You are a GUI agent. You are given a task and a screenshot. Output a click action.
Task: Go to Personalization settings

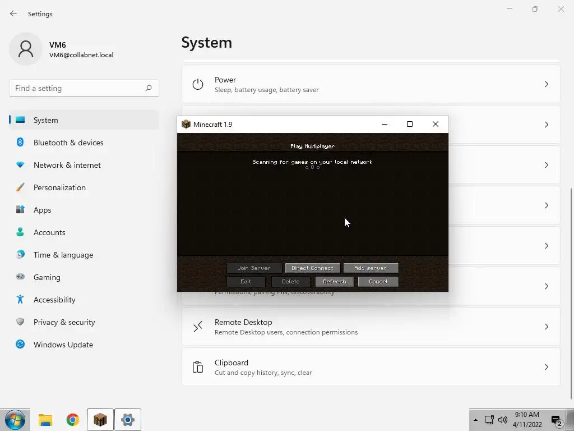pos(84,187)
